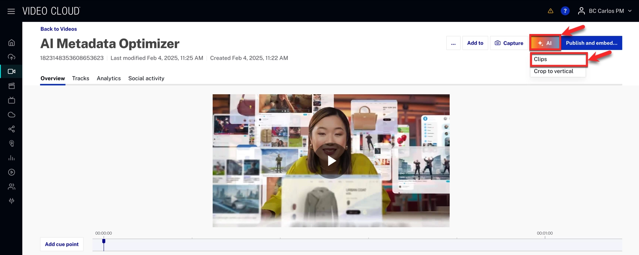Image resolution: width=639 pixels, height=255 pixels.
Task: Switch to the Social activity tab
Action: pyautogui.click(x=146, y=78)
